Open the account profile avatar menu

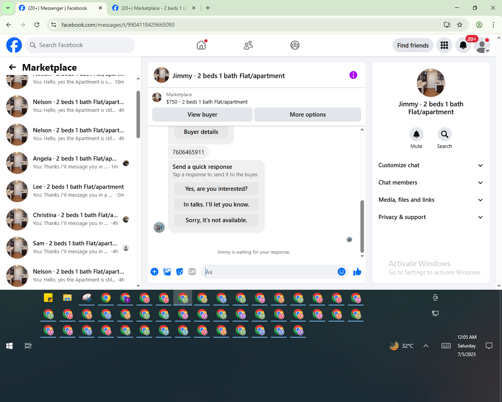[x=482, y=45]
